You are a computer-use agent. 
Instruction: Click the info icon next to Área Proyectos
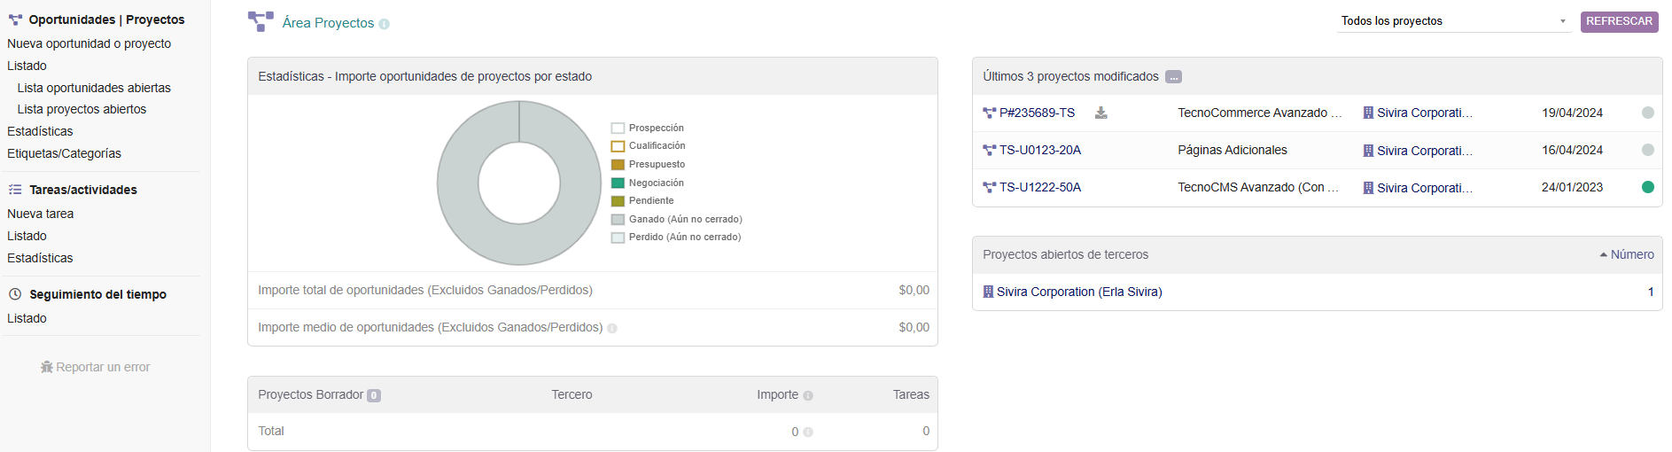(384, 24)
